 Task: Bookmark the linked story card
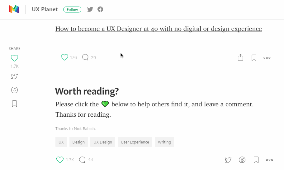(x=254, y=58)
